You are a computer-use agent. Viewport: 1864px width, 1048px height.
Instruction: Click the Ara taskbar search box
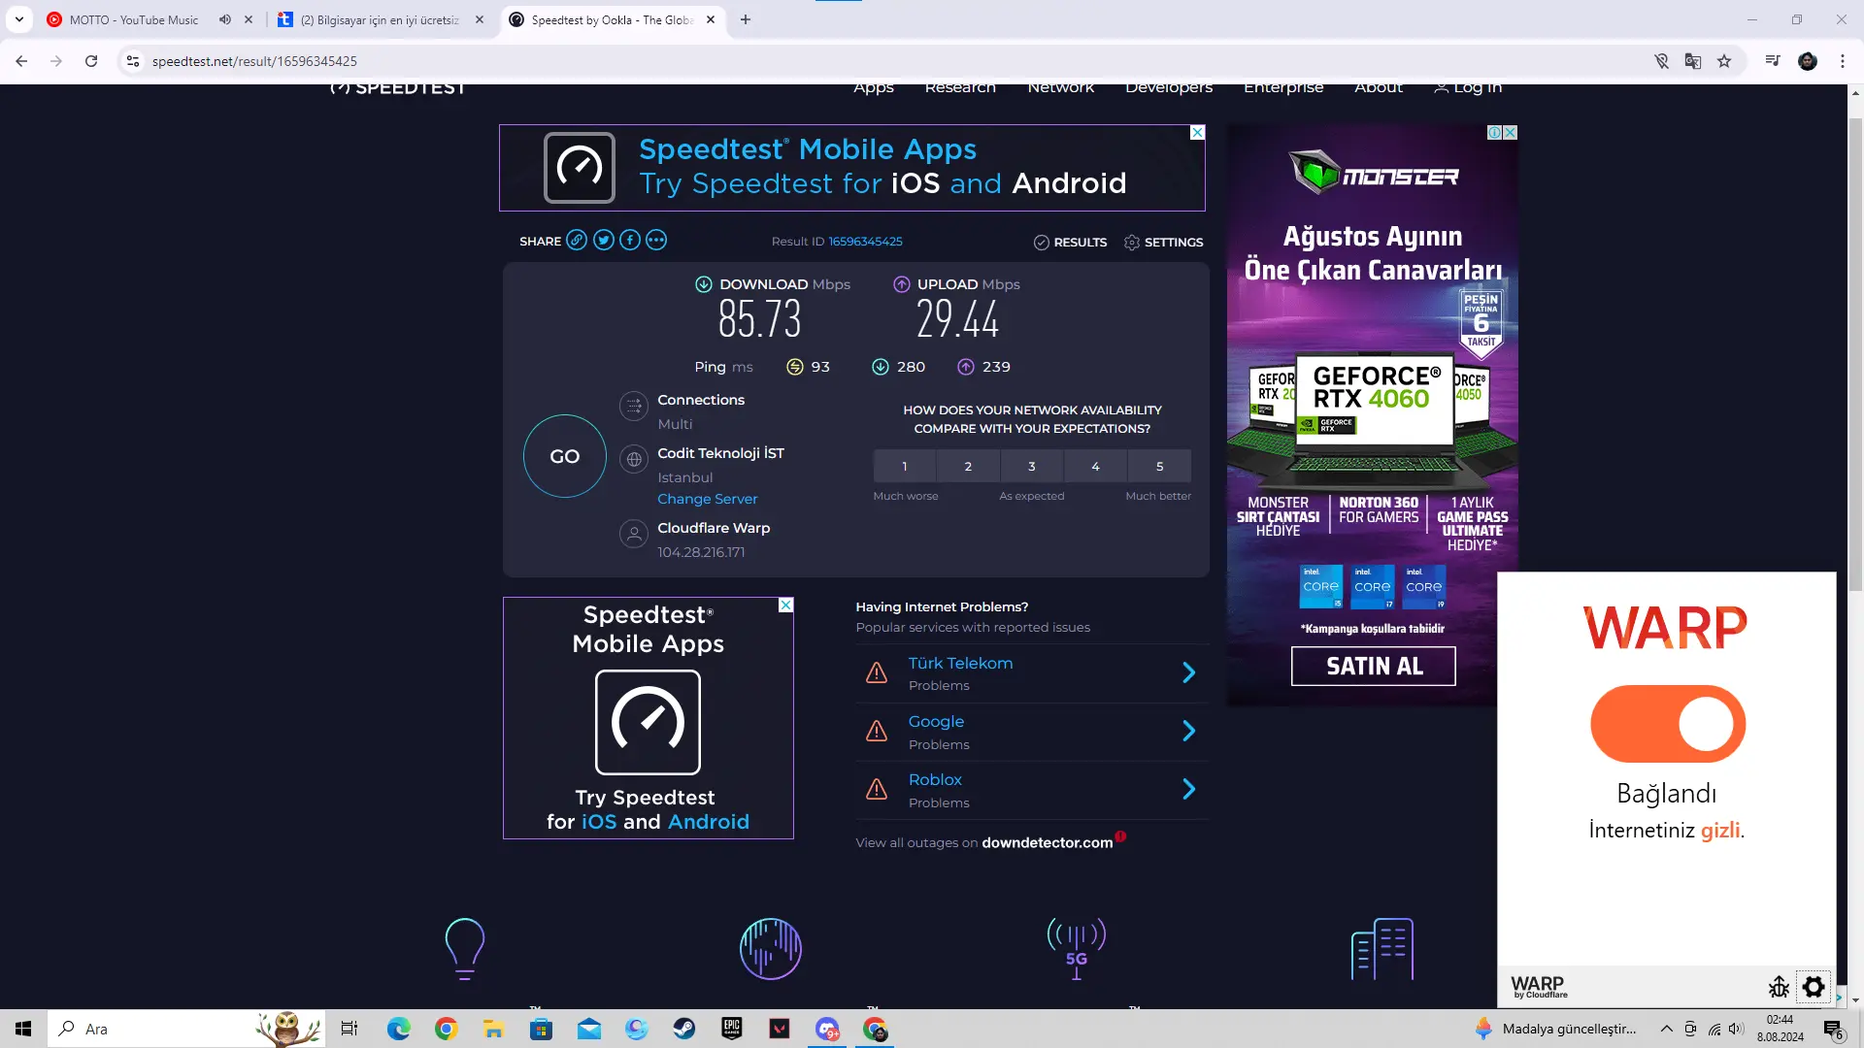pyautogui.click(x=184, y=1029)
